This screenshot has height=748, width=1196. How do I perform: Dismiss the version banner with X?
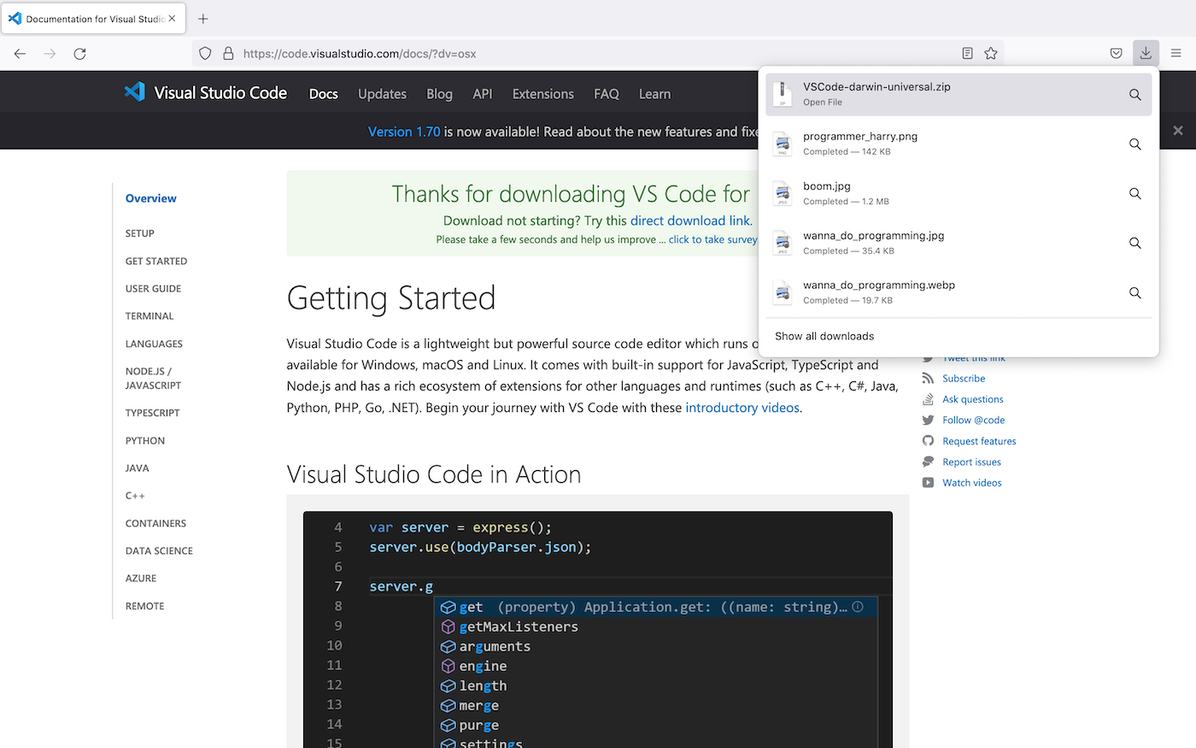[x=1178, y=131]
